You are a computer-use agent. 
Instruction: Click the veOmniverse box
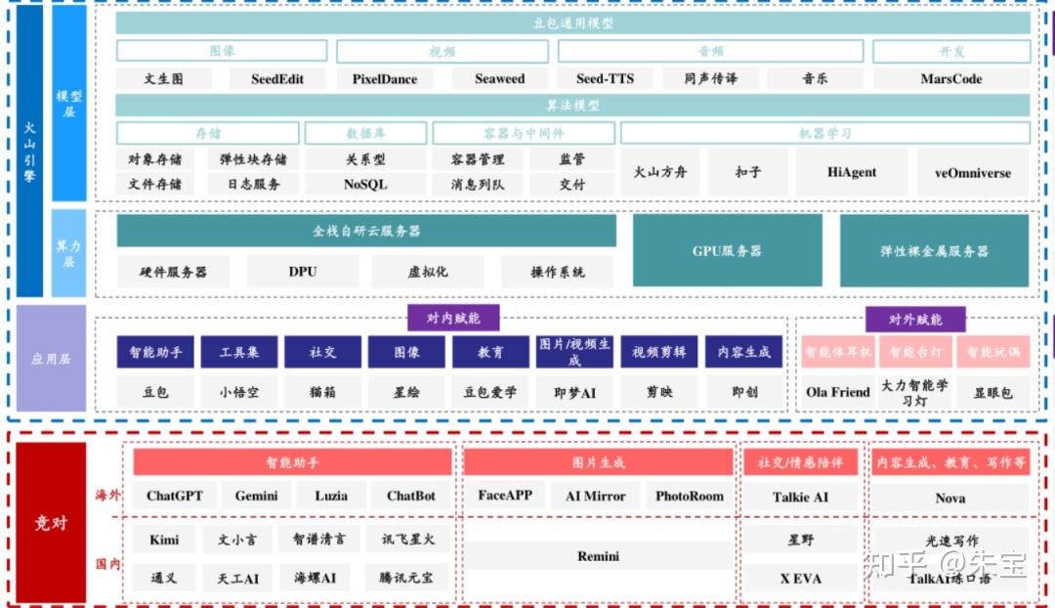973,172
